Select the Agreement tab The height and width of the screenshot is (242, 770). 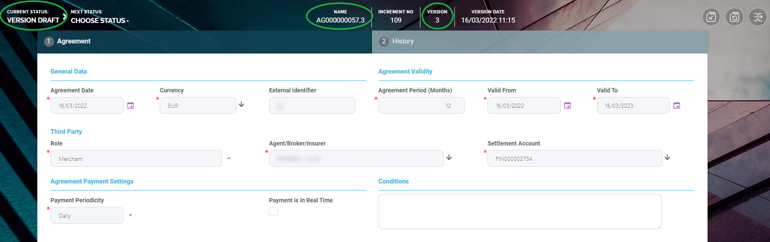74,41
